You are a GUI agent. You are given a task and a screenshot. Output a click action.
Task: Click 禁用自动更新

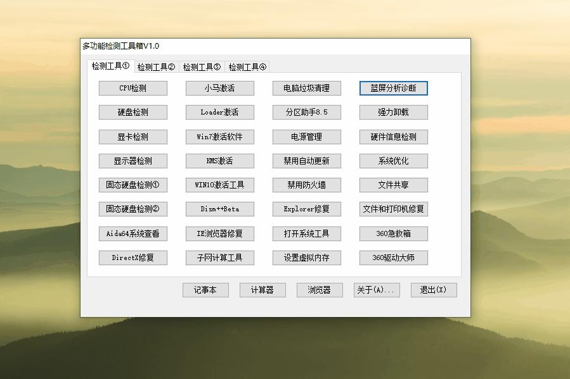coord(306,161)
